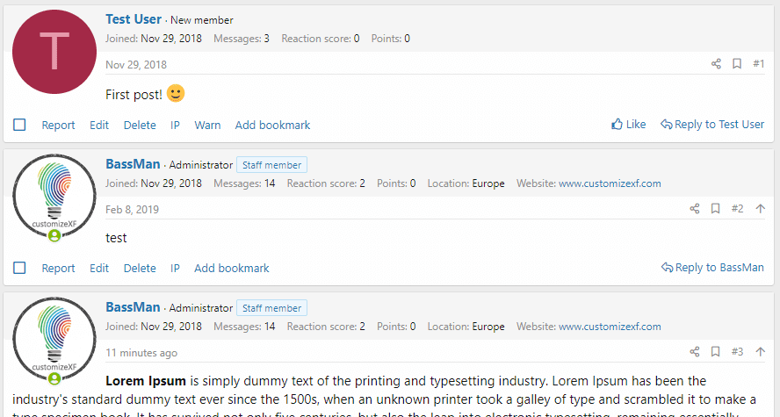Jump to parent post arrow on post #2

click(760, 209)
